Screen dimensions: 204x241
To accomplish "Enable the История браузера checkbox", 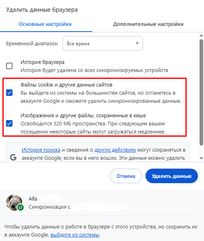I will click(x=9, y=66).
